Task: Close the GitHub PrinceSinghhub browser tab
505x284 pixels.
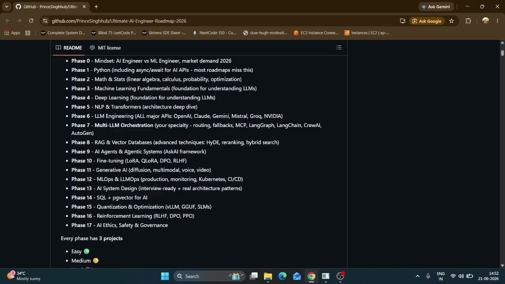Action: pyautogui.click(x=84, y=7)
